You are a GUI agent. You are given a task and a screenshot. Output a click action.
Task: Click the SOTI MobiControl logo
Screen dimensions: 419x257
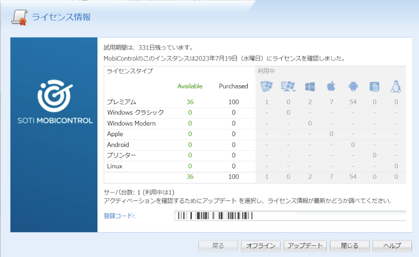coord(55,102)
